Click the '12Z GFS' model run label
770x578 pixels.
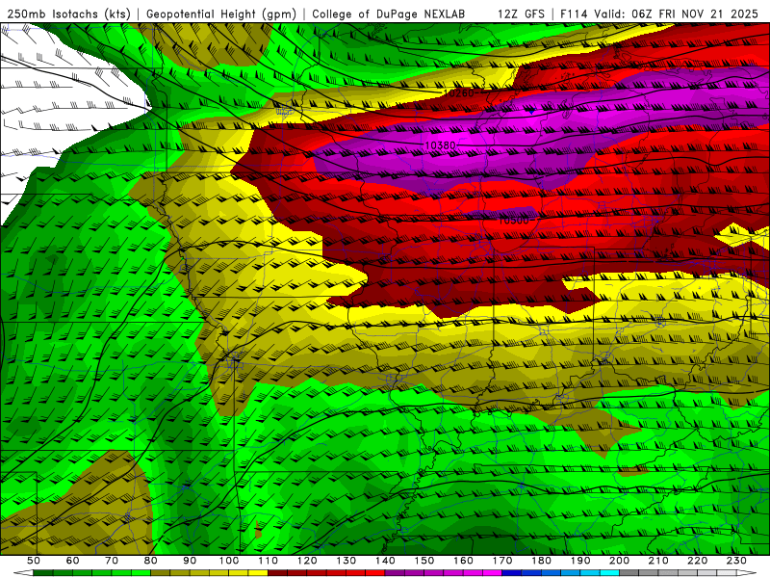click(x=521, y=14)
